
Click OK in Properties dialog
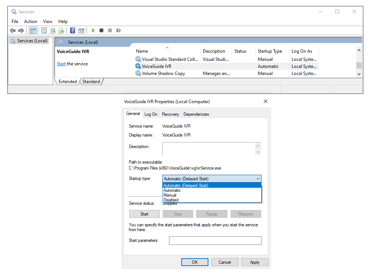pos(195,262)
